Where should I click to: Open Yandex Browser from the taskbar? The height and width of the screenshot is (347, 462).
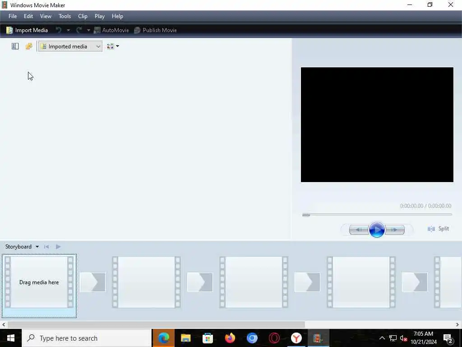[296, 338]
